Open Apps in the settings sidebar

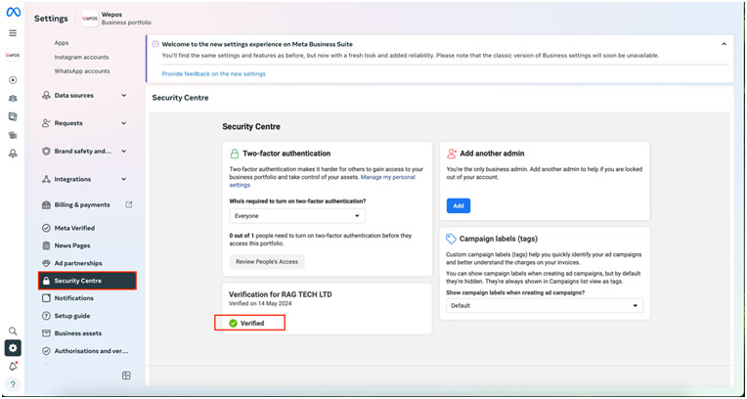click(x=62, y=43)
